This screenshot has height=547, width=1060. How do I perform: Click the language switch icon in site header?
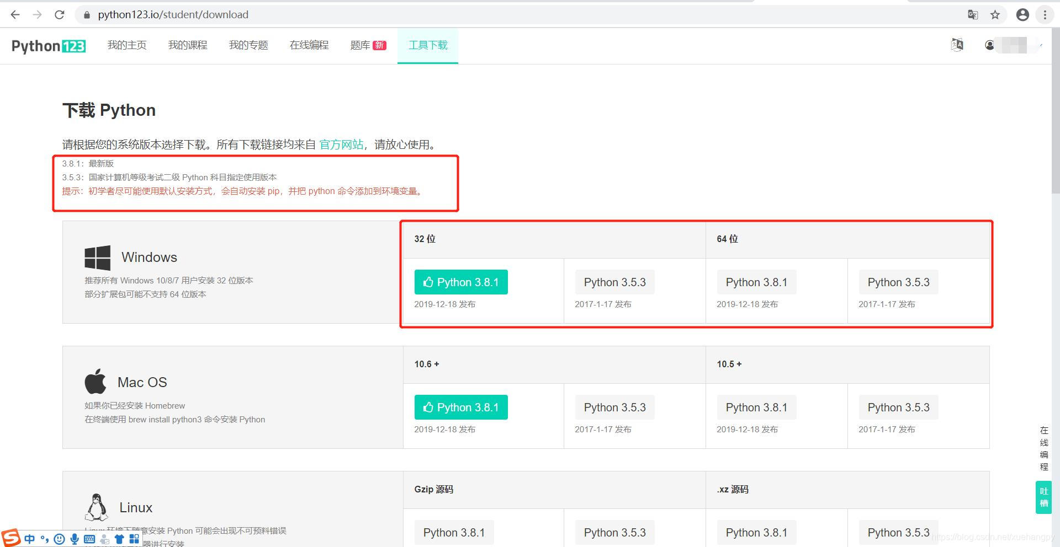click(957, 45)
